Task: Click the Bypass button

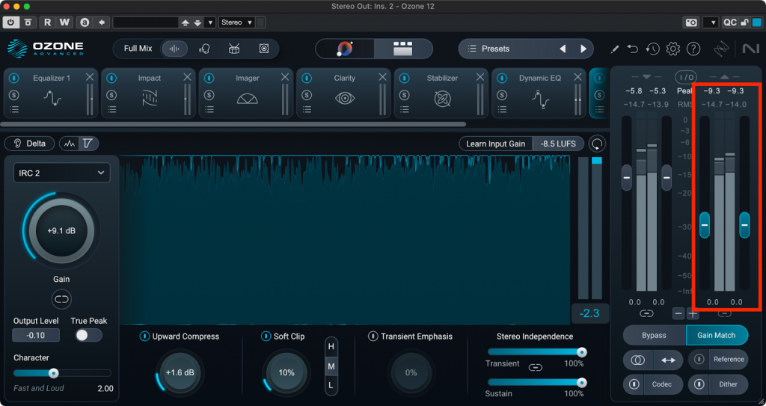Action: point(654,335)
